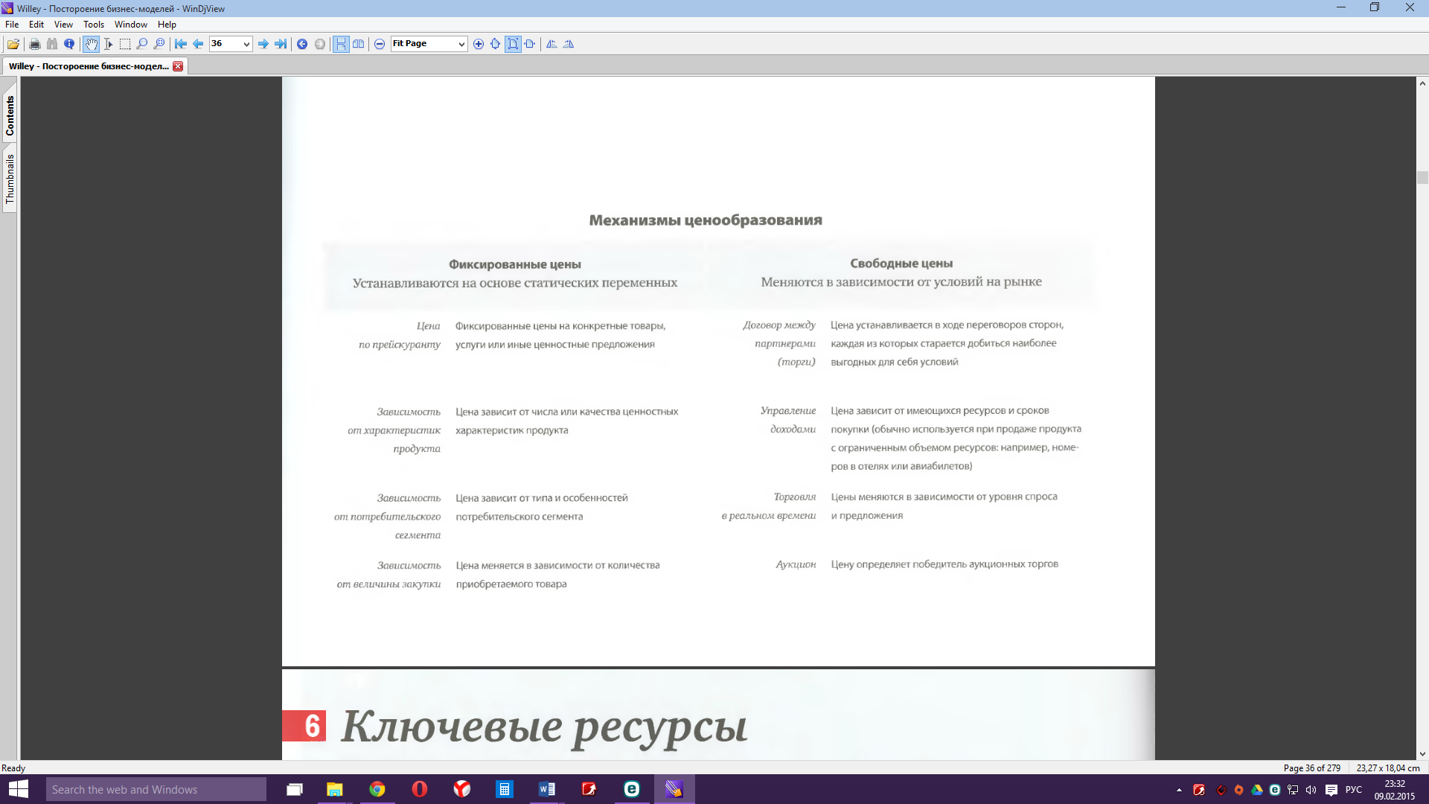Open the Action Center notifications icon
Image resolution: width=1429 pixels, height=804 pixels.
[x=1332, y=790]
